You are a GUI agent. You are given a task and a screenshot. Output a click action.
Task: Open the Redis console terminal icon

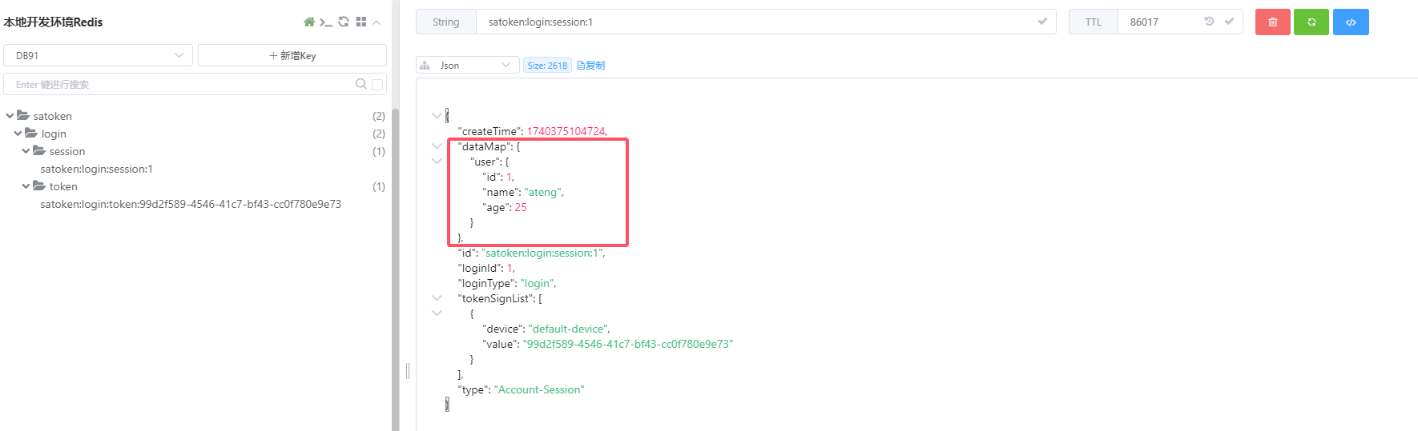tap(326, 22)
